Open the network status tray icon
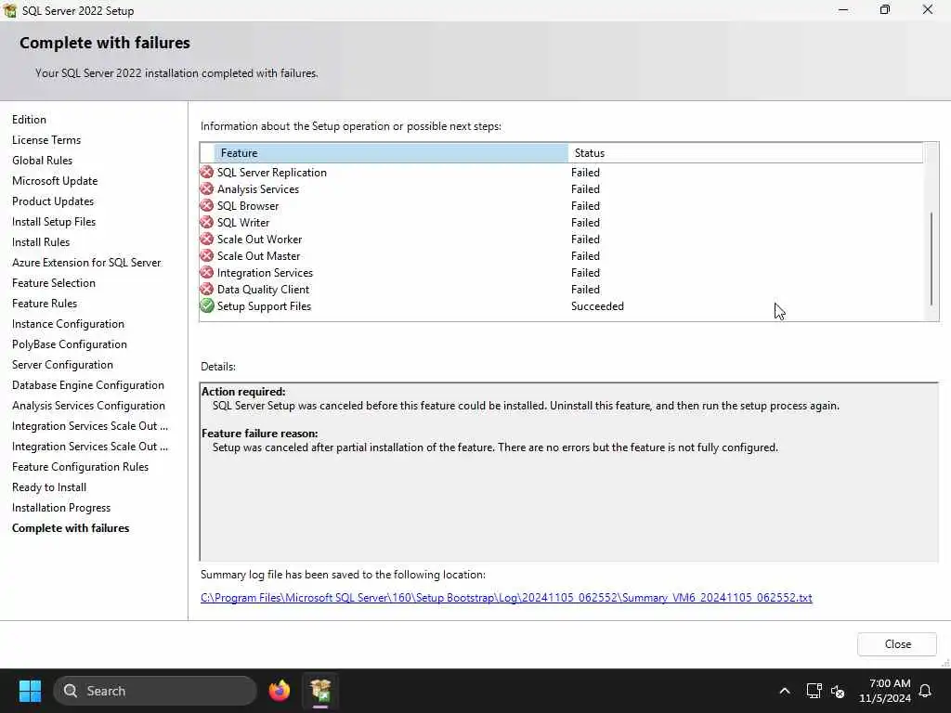Viewport: 951px width, 713px height. 814,691
